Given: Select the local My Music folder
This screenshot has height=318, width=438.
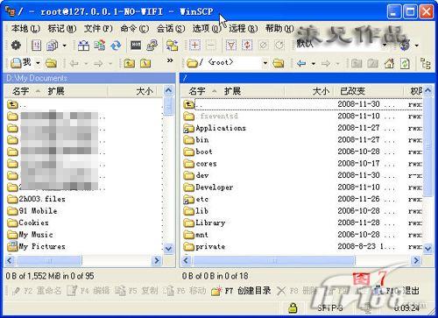Looking at the screenshot, I should pos(31,235).
